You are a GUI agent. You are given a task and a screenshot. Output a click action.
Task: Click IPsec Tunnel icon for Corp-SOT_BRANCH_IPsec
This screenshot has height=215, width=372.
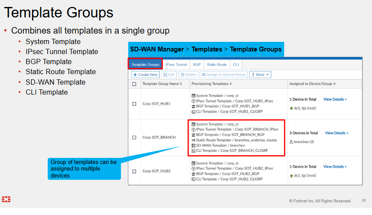pyautogui.click(x=193, y=130)
